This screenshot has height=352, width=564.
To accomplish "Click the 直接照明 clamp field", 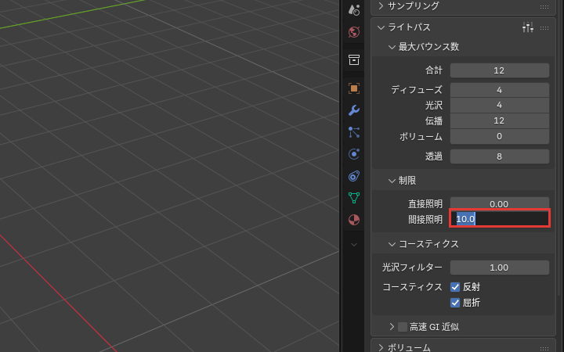I will 500,203.
